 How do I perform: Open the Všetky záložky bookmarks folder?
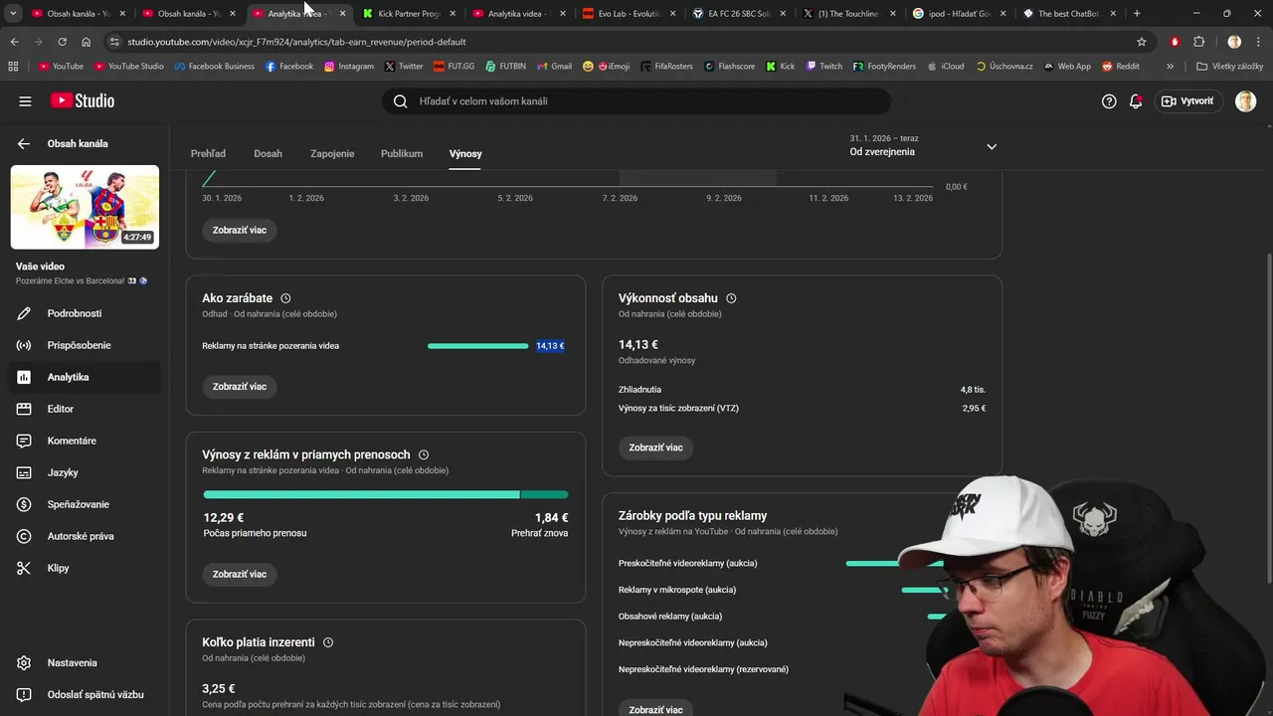[x=1230, y=67]
